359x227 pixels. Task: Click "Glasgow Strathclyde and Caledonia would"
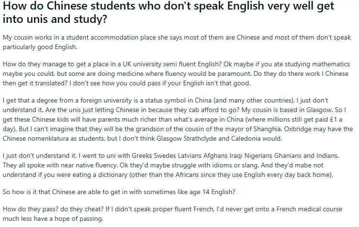219,138
